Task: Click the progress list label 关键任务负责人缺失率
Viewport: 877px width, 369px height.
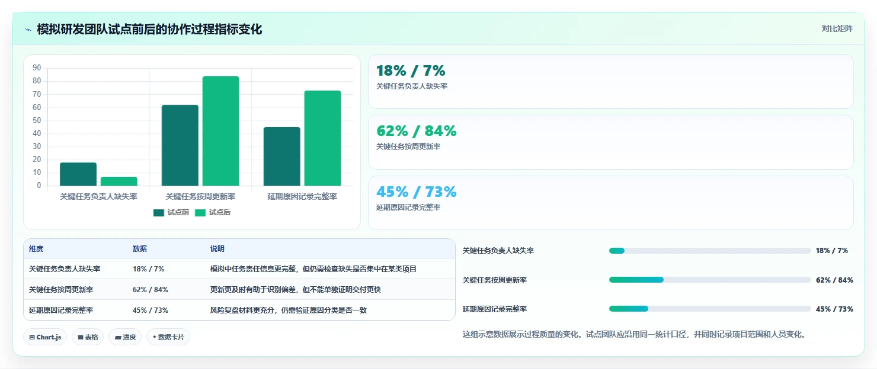Action: pos(498,251)
